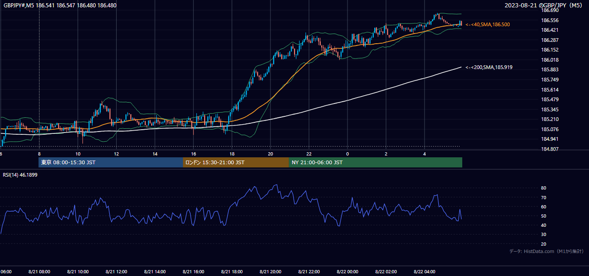Screen dimensions: 589x276
Task: Click hour tick 10 under the price chart
Action: coord(78,154)
